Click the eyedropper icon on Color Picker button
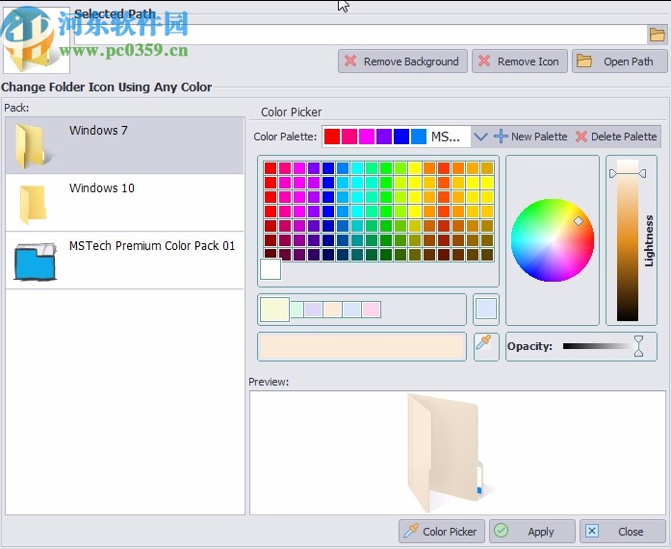 point(411,531)
